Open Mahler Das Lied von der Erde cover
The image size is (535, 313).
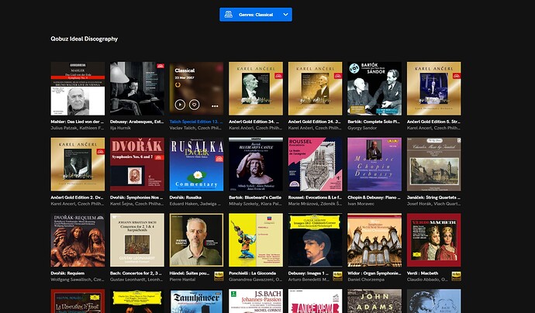78,89
